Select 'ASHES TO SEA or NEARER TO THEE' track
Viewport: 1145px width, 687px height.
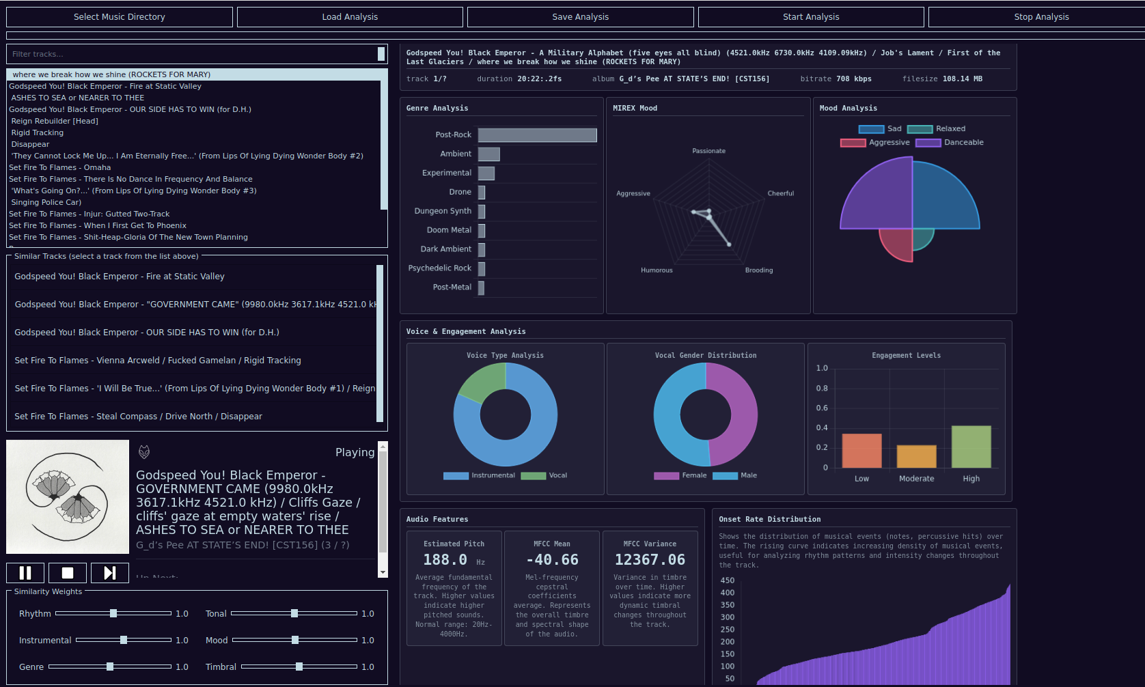pos(193,98)
